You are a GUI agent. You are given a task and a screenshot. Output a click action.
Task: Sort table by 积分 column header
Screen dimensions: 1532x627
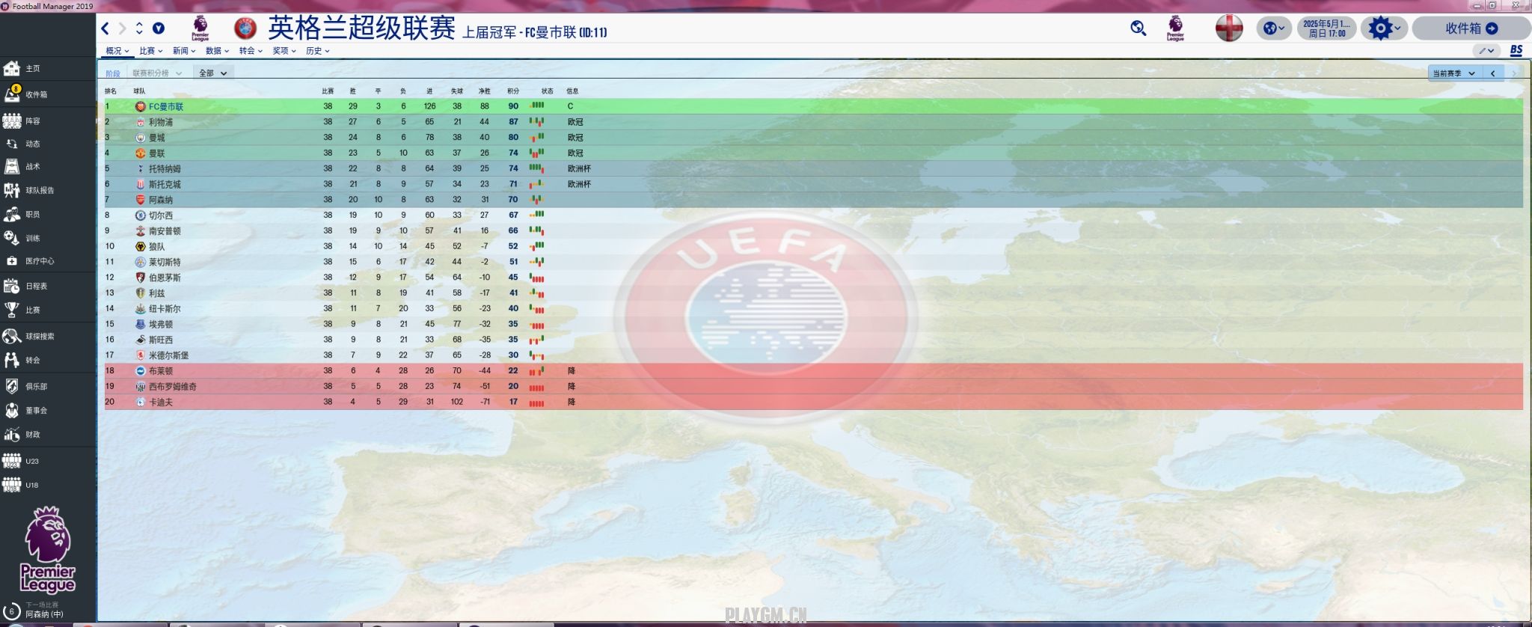click(x=513, y=91)
